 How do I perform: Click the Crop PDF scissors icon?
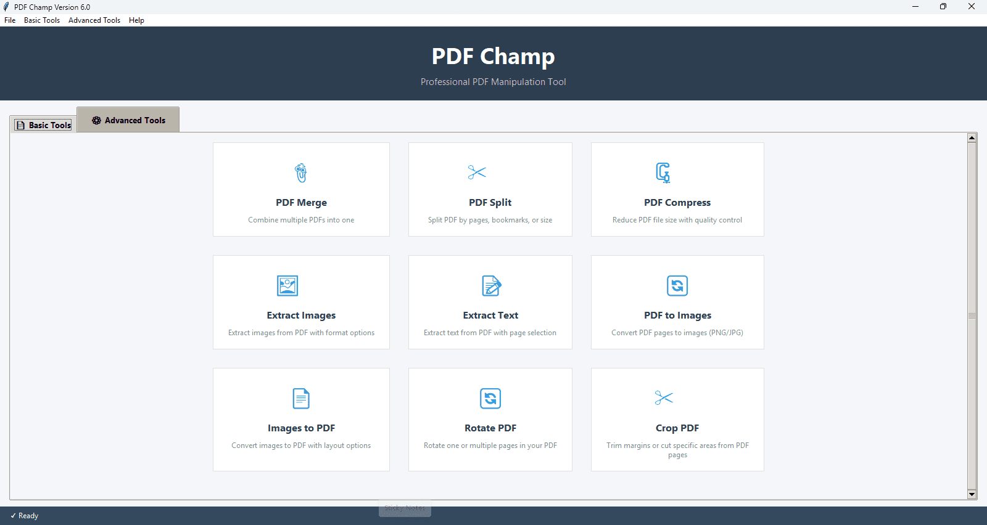[664, 398]
